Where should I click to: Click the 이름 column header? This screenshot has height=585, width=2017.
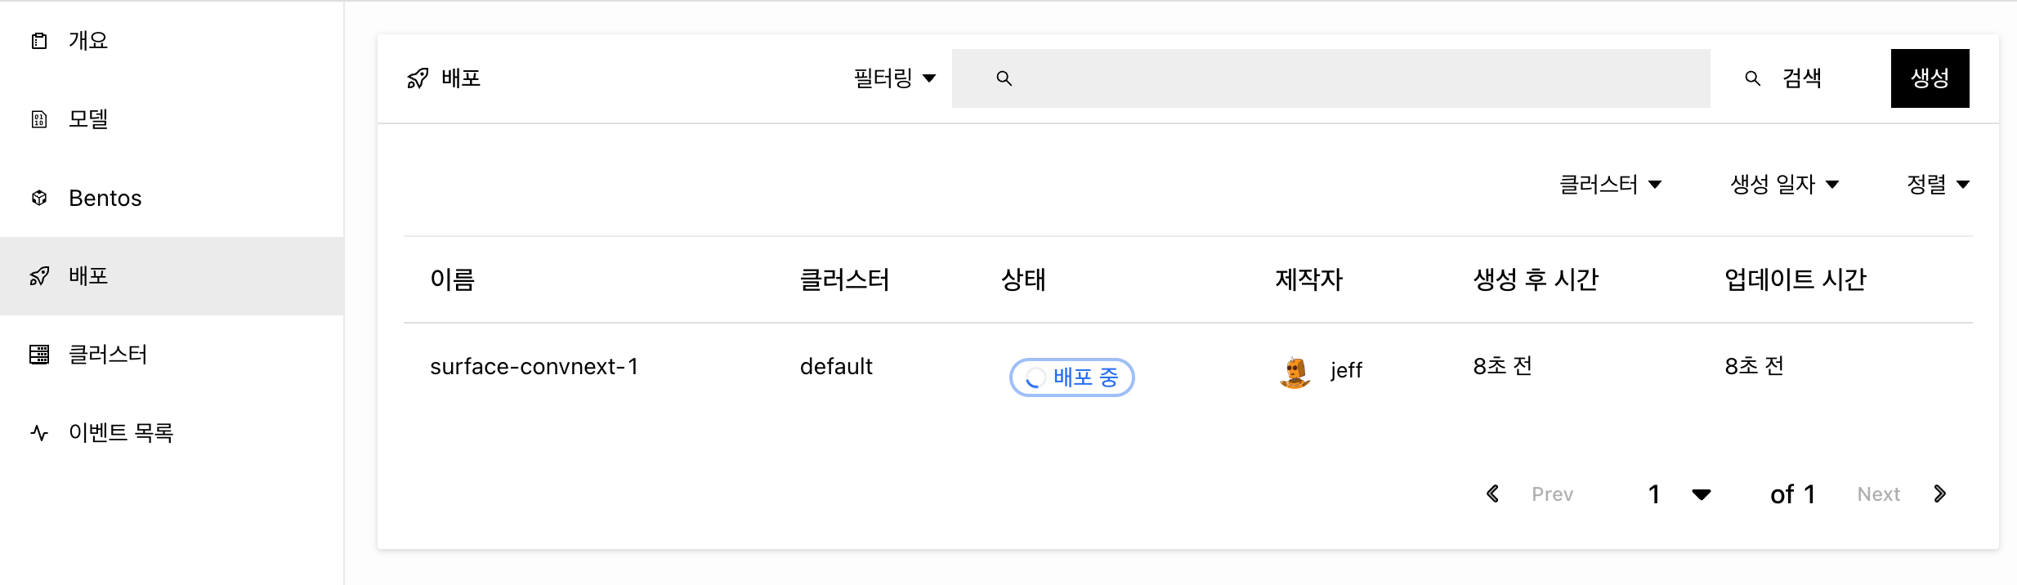[x=453, y=280]
